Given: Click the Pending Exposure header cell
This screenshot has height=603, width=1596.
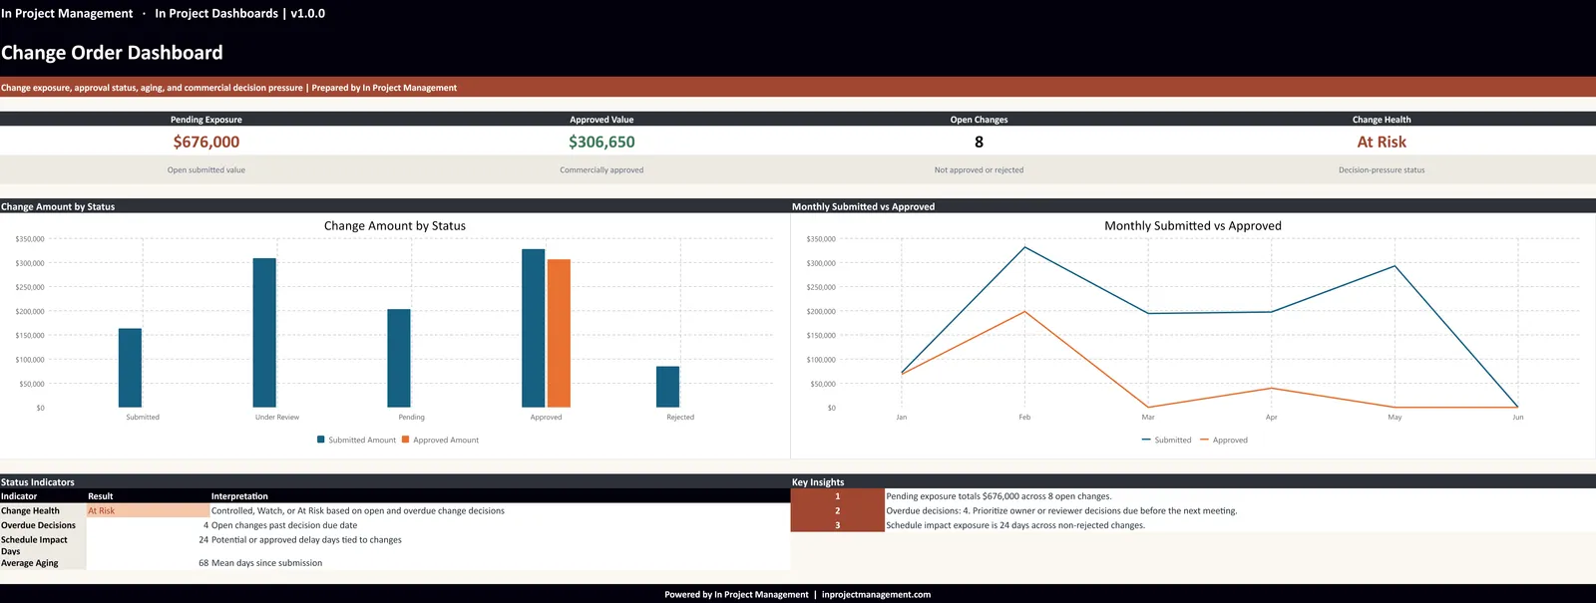Looking at the screenshot, I should pos(206,120).
